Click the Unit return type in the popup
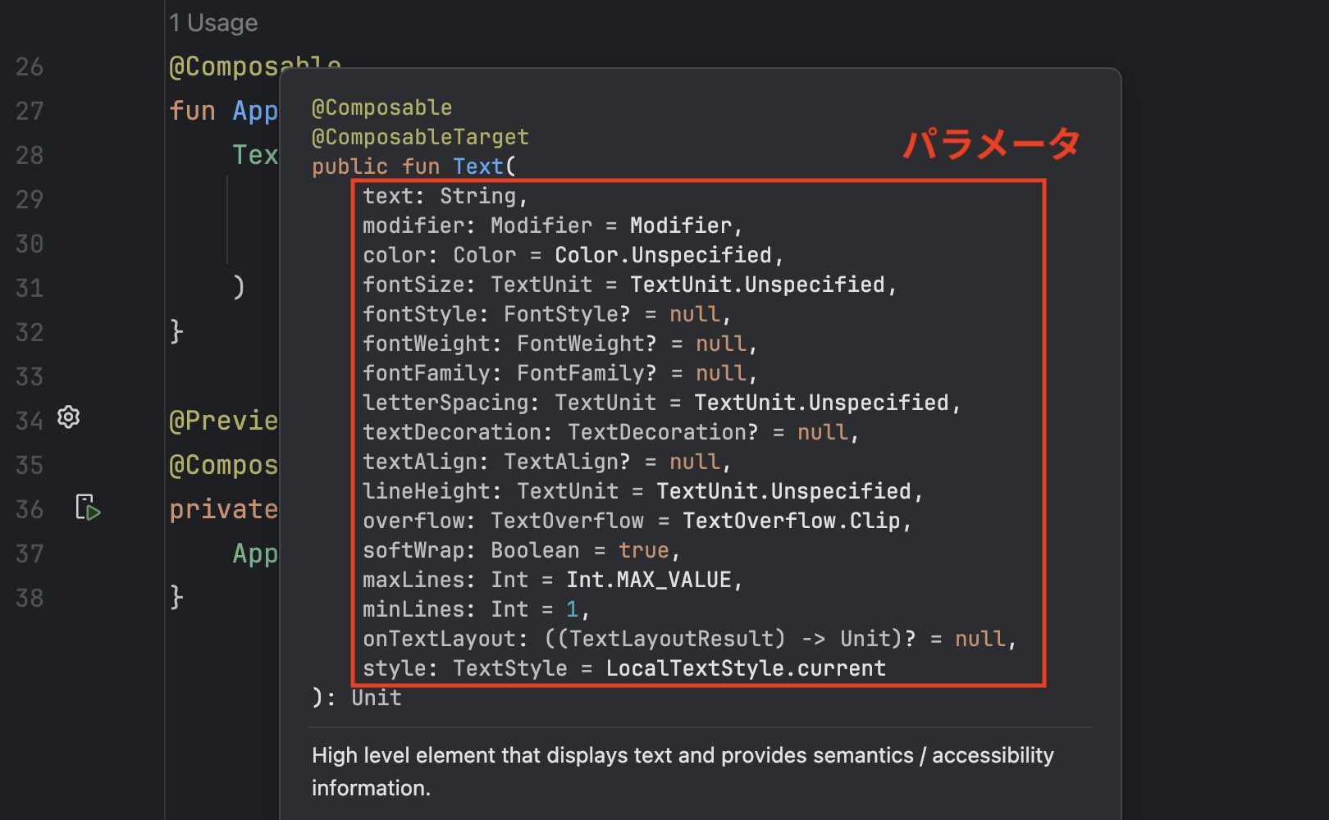 coord(377,699)
